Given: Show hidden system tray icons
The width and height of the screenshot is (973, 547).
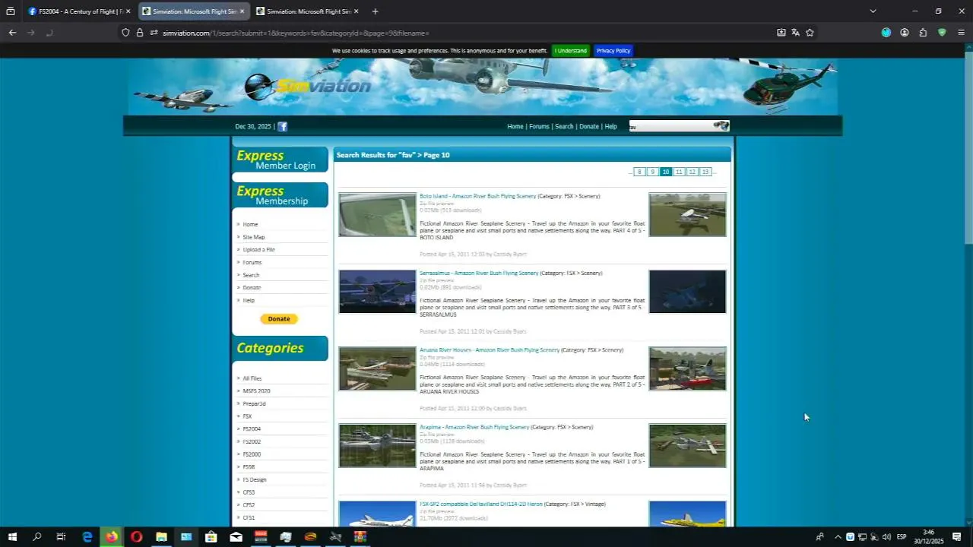Looking at the screenshot, I should 838,537.
